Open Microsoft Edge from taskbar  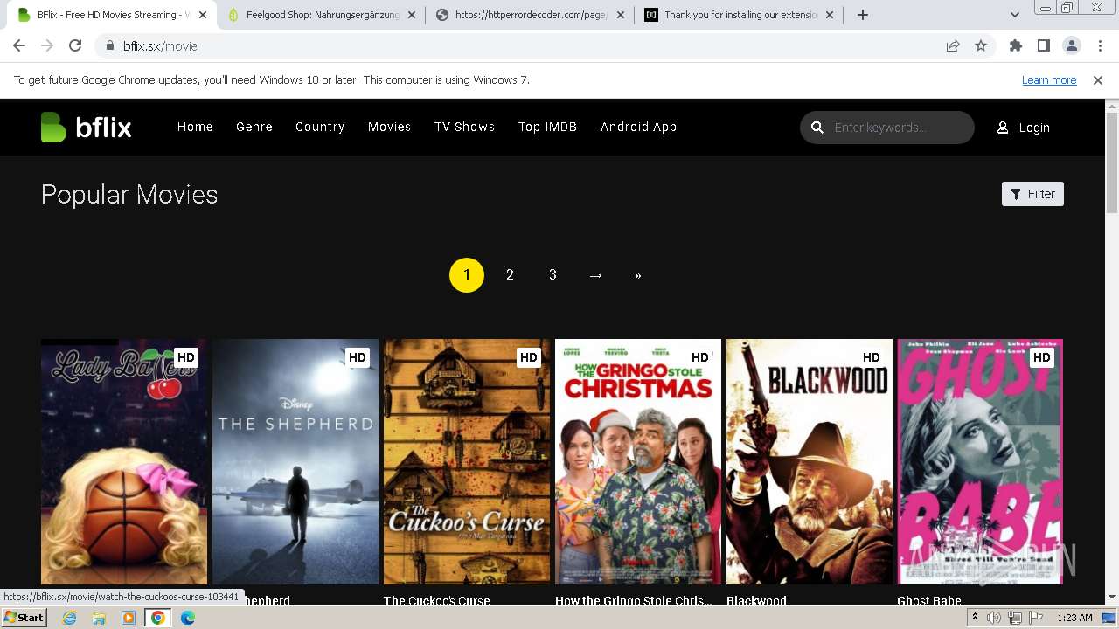click(x=188, y=618)
